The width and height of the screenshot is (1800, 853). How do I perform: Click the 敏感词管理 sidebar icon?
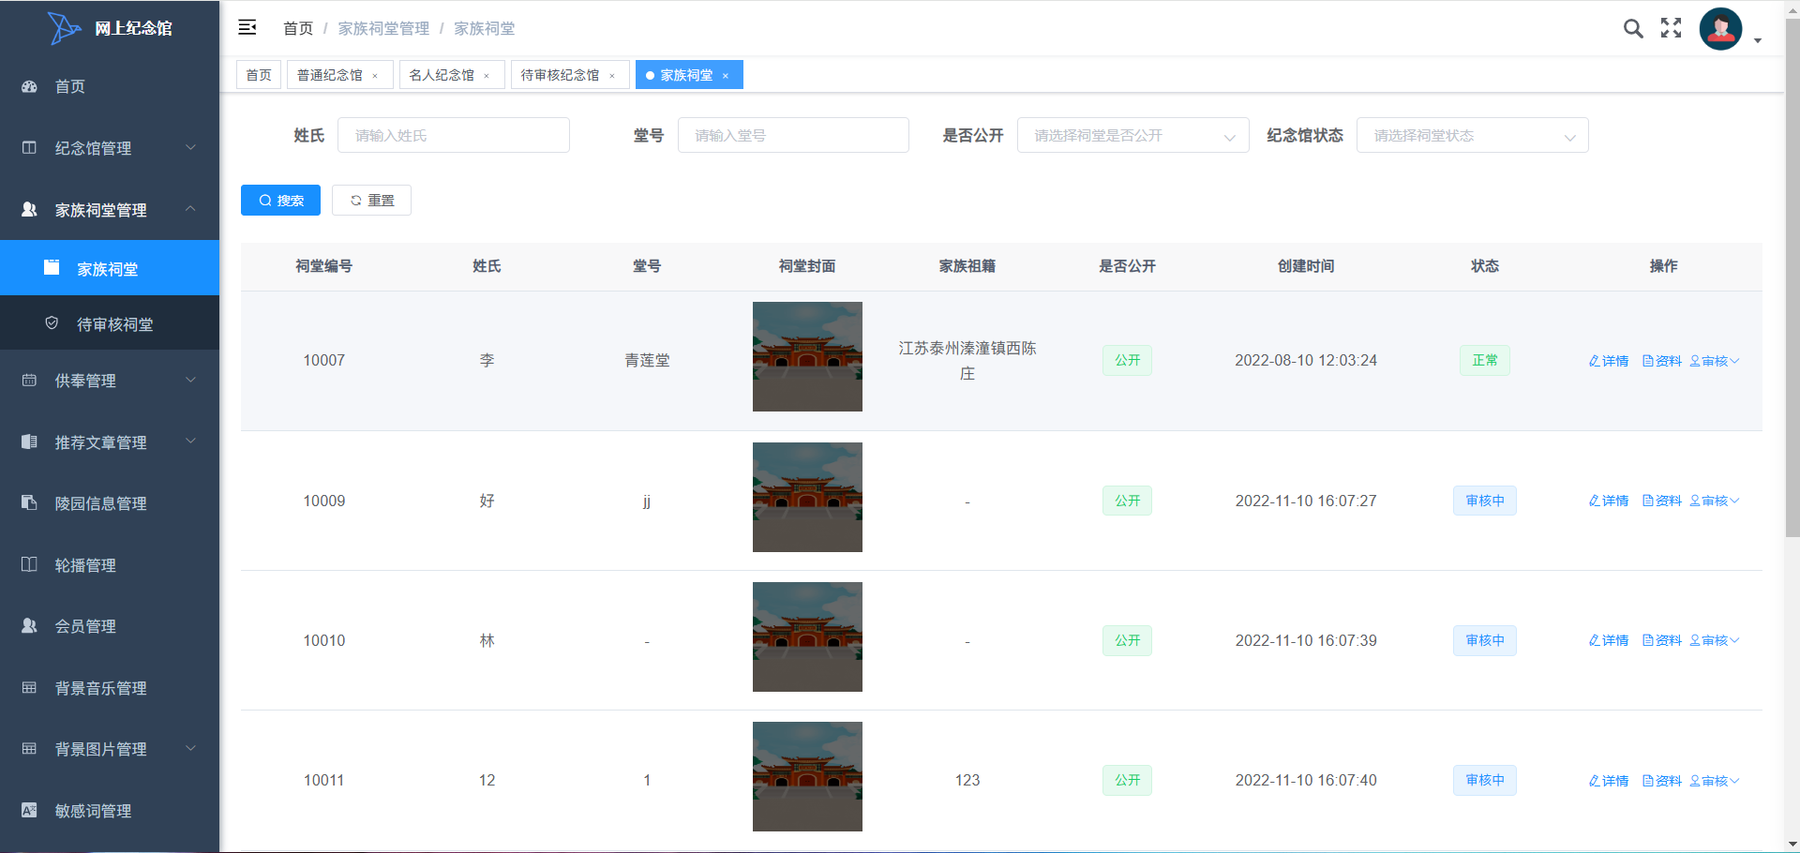click(x=29, y=810)
